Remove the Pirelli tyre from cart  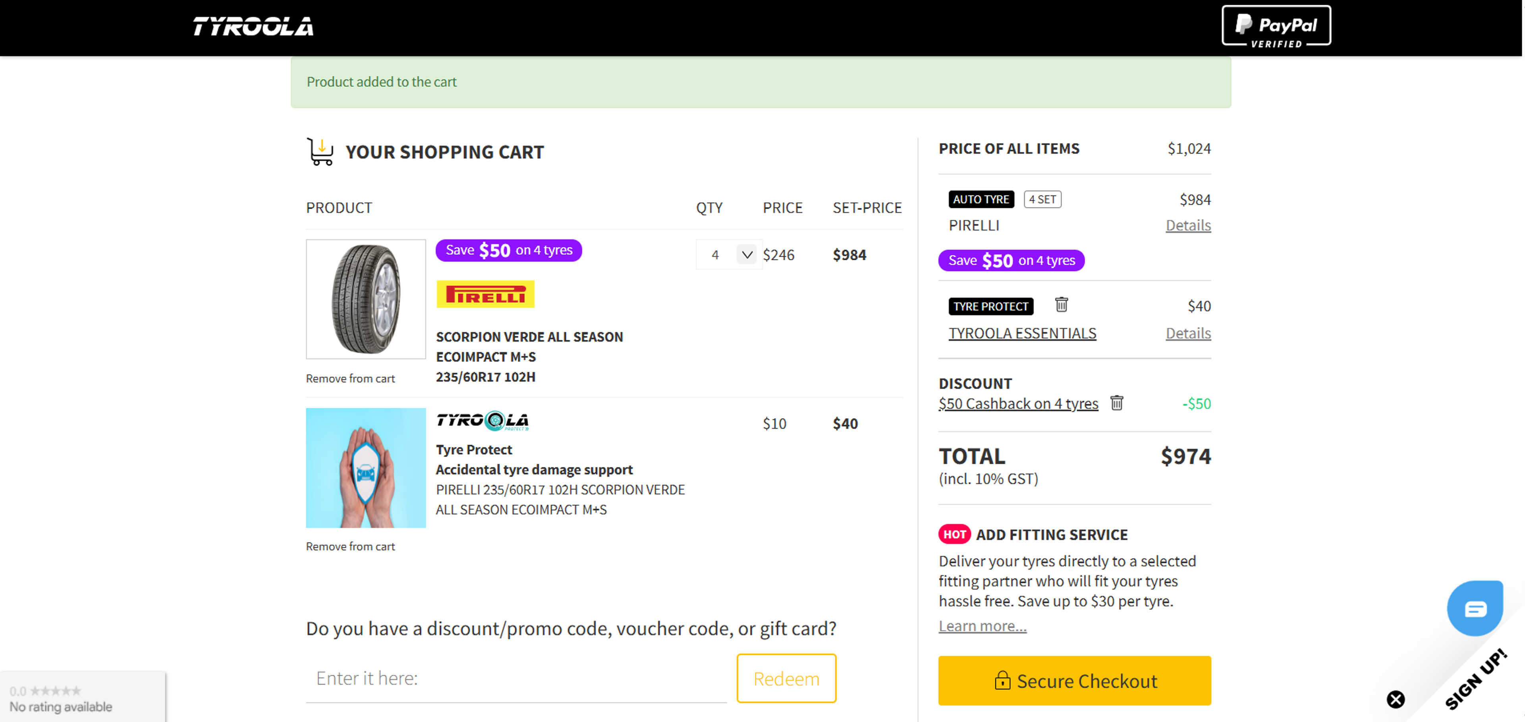click(x=350, y=378)
